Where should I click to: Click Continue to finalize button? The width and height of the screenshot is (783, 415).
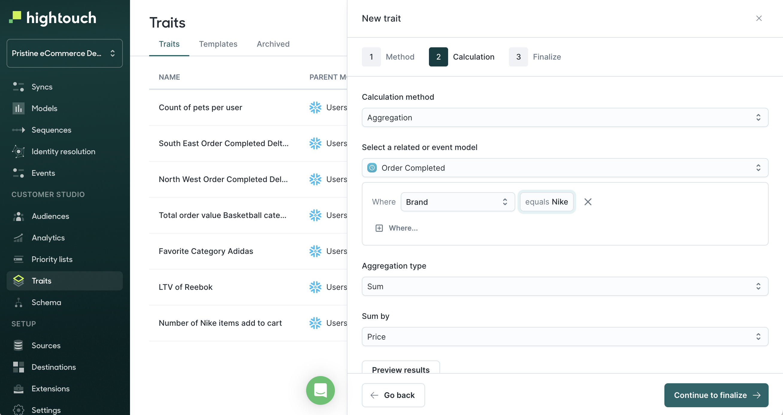tap(716, 395)
